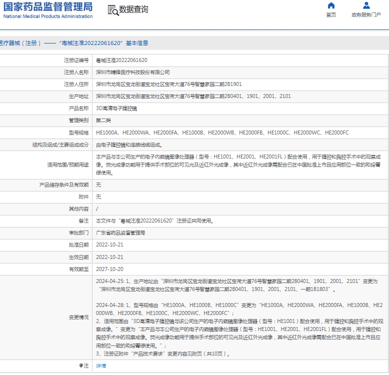
Task: Click the 管理类别 label
Action: pyautogui.click(x=78, y=120)
